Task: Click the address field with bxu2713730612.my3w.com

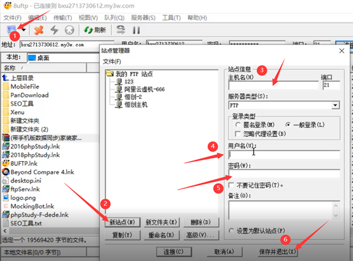Action: pyautogui.click(x=67, y=45)
